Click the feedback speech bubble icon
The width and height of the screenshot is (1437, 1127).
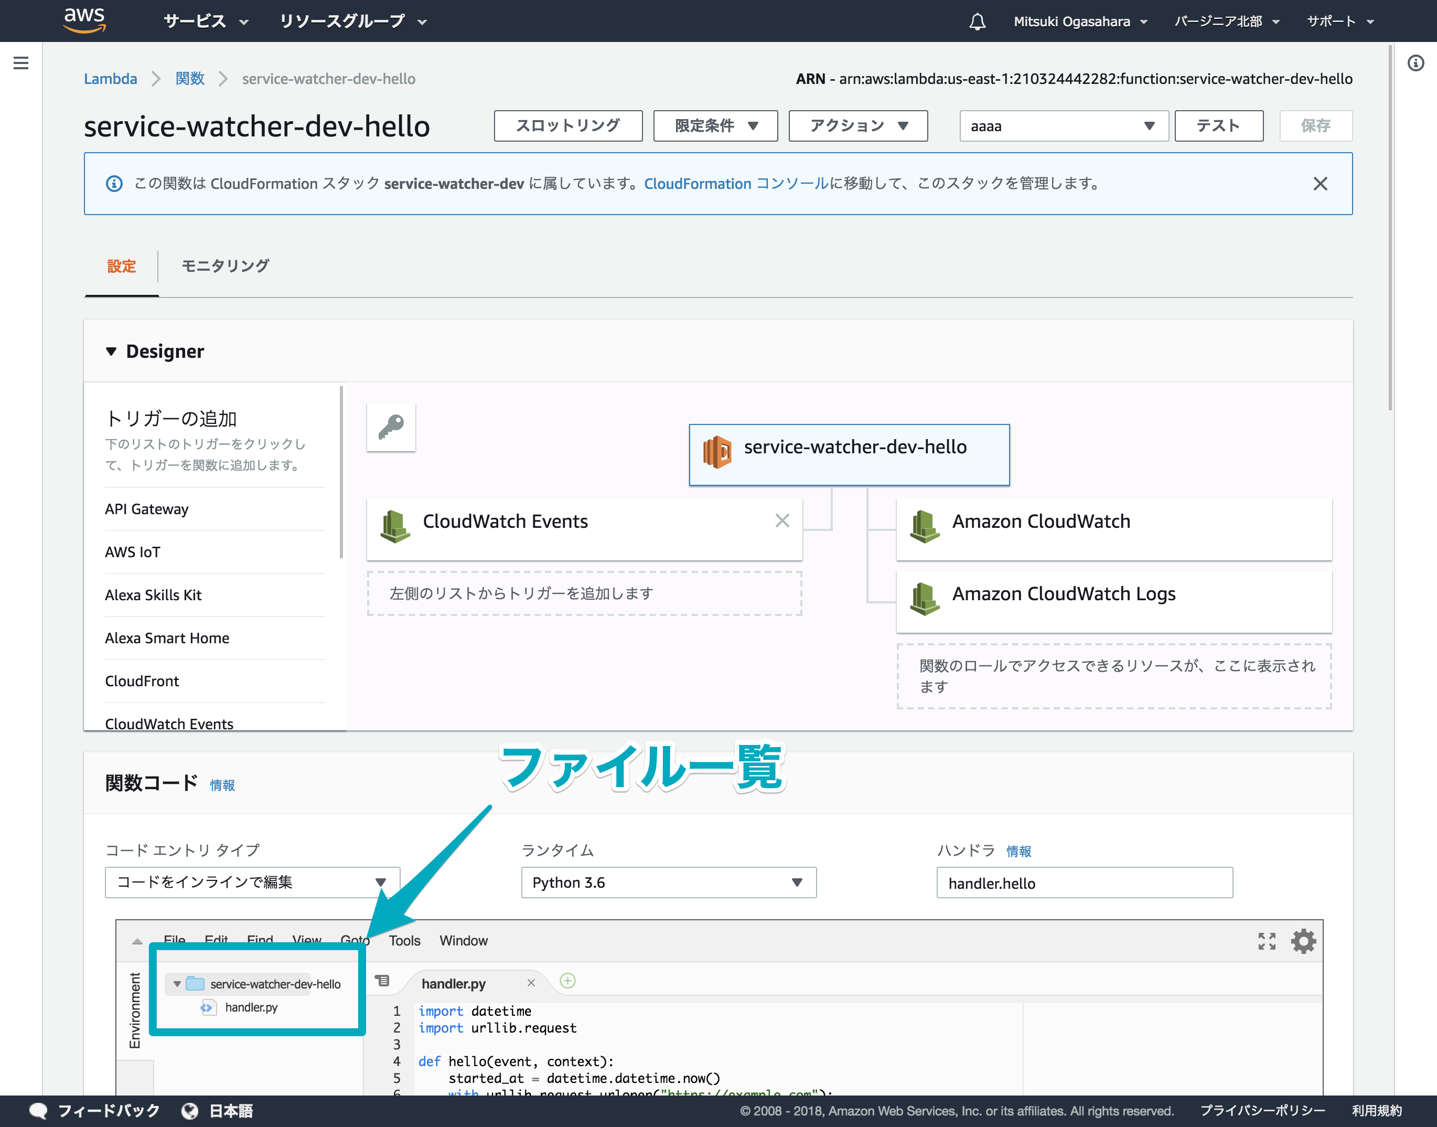(38, 1111)
